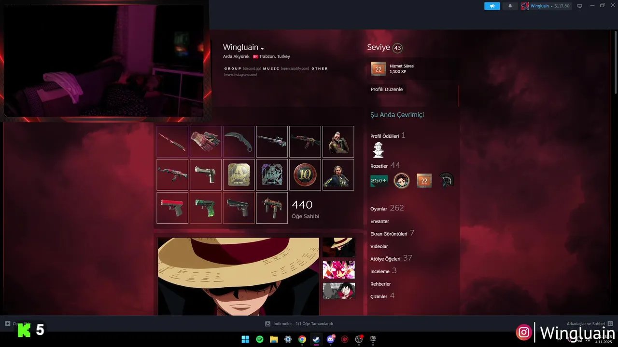Open the www.instagram.com link
Screen dimensions: 618x347
click(x=240, y=75)
